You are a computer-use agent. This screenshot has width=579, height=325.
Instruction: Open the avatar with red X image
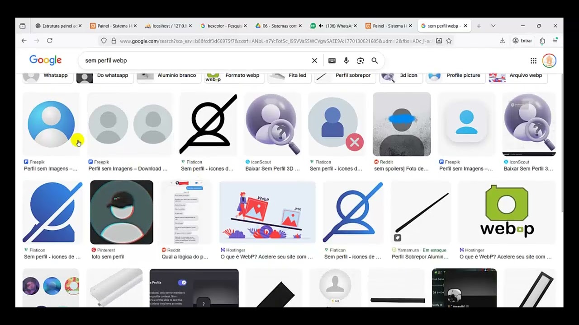click(337, 124)
